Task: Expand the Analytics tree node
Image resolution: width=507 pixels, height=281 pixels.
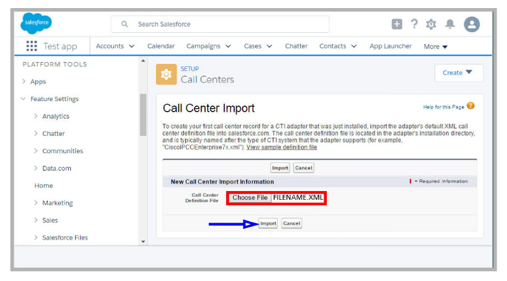Action: [x=35, y=116]
